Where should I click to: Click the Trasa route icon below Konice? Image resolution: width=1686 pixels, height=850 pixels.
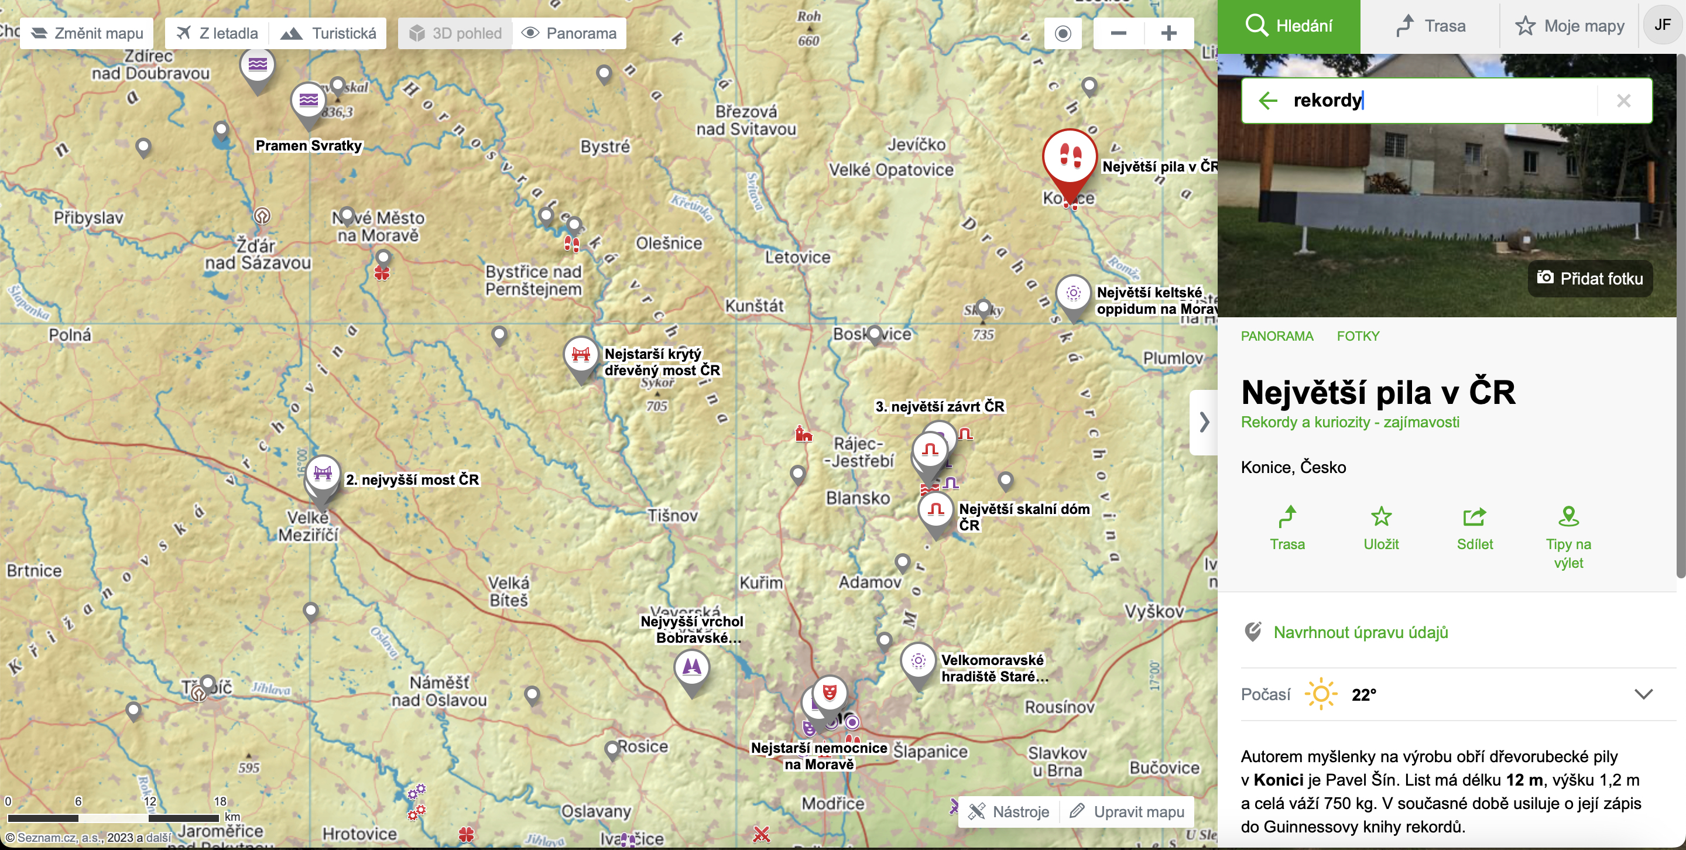point(1287,517)
